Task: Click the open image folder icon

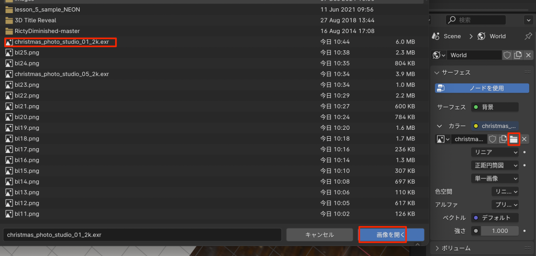Action: tap(513, 139)
